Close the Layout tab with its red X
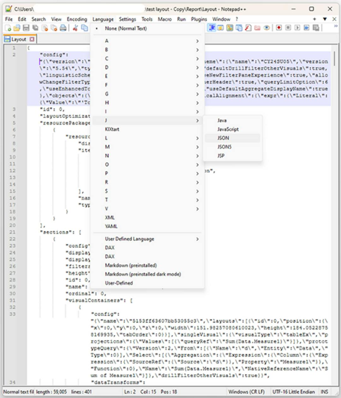This screenshot has width=341, height=398. pyautogui.click(x=32, y=39)
